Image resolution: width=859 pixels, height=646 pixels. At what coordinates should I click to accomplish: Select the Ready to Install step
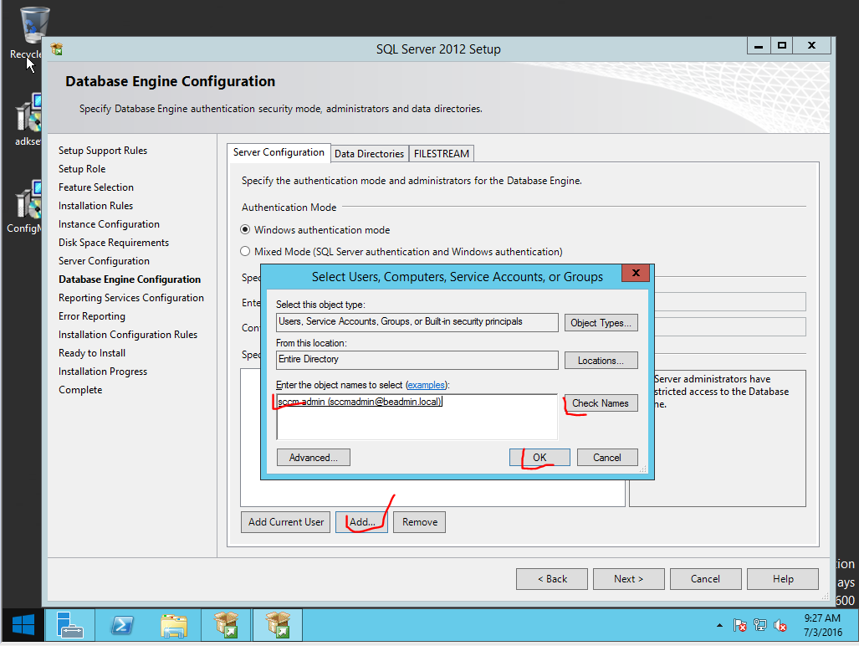click(92, 353)
